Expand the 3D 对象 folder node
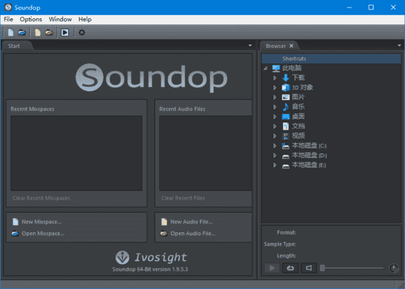 pyautogui.click(x=275, y=88)
